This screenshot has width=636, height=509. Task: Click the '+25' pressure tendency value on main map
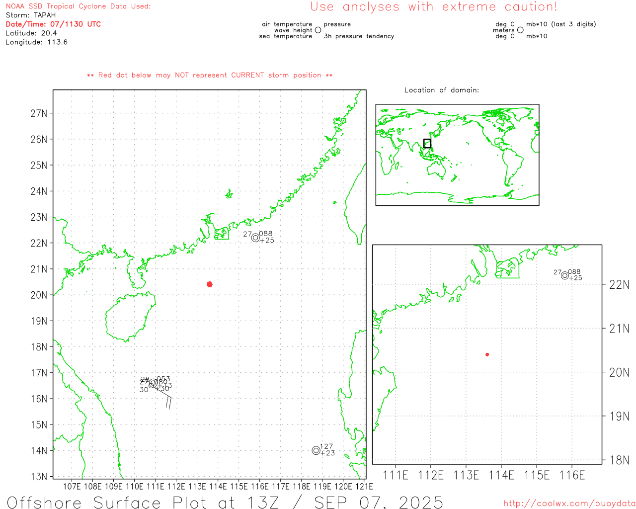267,241
